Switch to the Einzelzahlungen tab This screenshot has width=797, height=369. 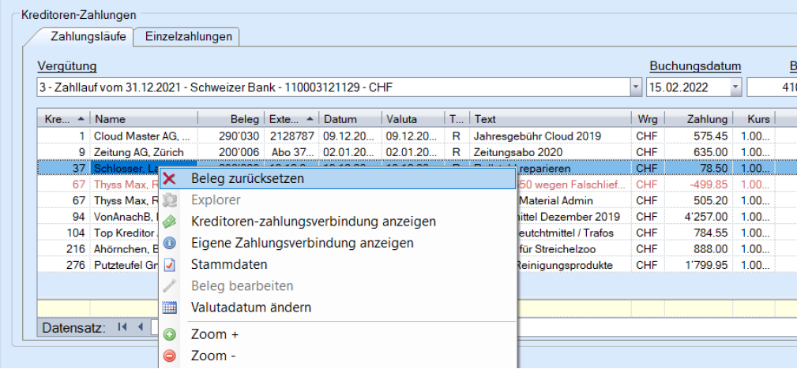[x=189, y=36]
